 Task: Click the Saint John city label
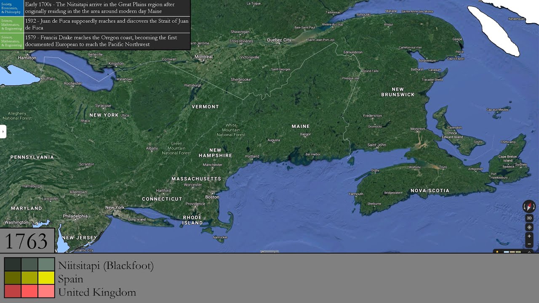pos(376,145)
